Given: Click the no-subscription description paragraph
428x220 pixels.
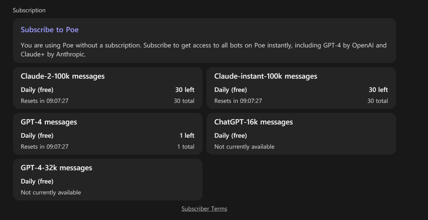Looking at the screenshot, I should point(204,50).
